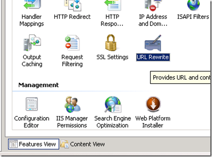Click the Configuration Editor label text
The image size is (212, 157).
pos(32,122)
